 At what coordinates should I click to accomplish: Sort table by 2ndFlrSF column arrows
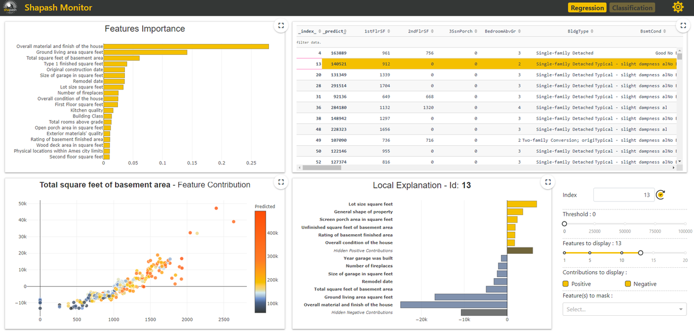[432, 31]
